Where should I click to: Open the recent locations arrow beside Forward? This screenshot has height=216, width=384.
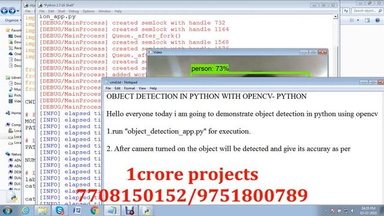[18, 11]
